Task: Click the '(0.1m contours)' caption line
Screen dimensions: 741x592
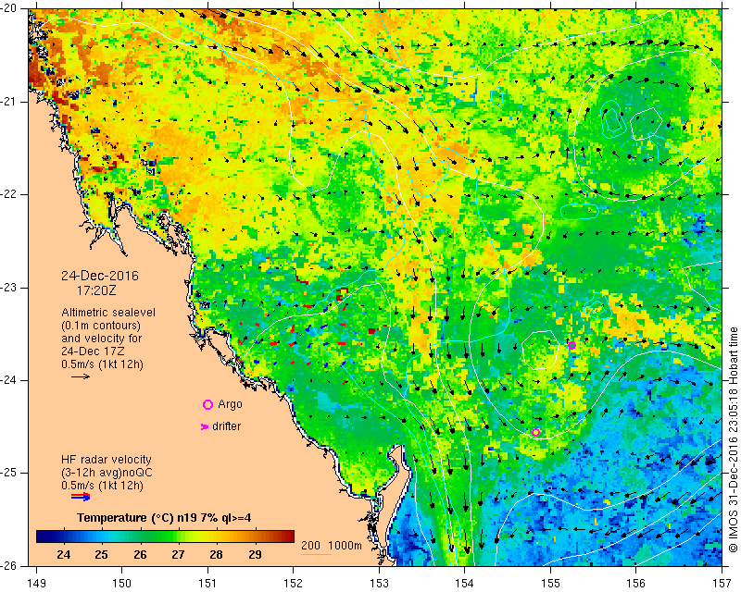Action: (101, 326)
